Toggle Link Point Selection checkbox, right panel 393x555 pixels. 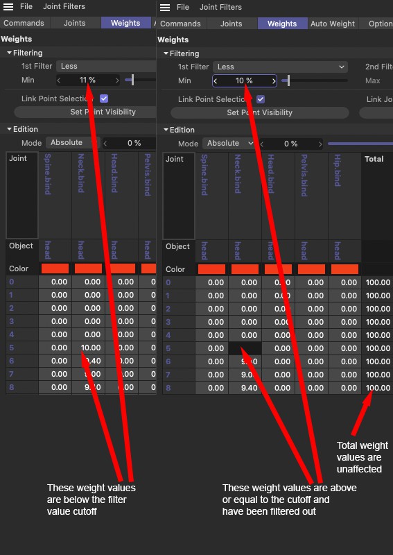(261, 99)
